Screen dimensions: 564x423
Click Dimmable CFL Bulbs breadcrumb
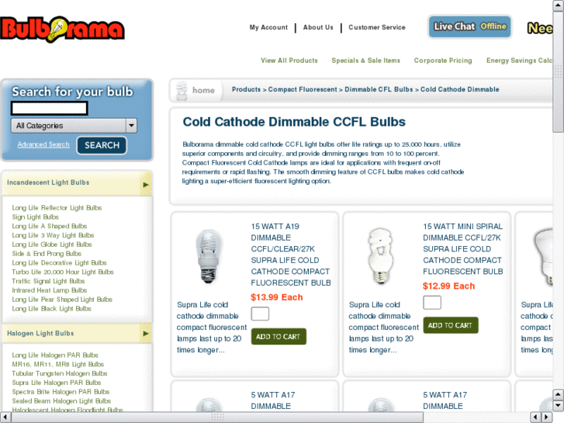pyautogui.click(x=379, y=89)
